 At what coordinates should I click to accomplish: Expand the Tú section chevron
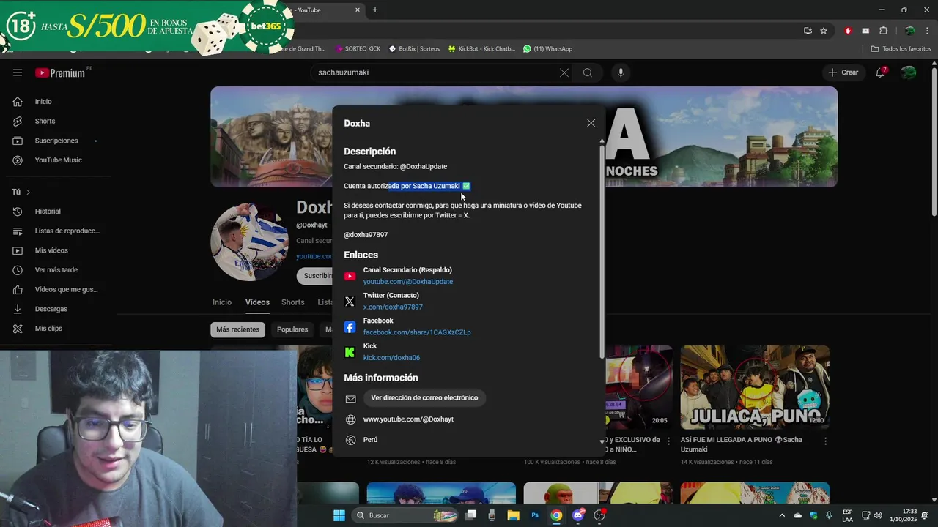[28, 192]
